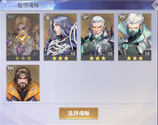The image size is (158, 125).
Task: Click the 选择魂师 confirm button
Action: pos(79,113)
